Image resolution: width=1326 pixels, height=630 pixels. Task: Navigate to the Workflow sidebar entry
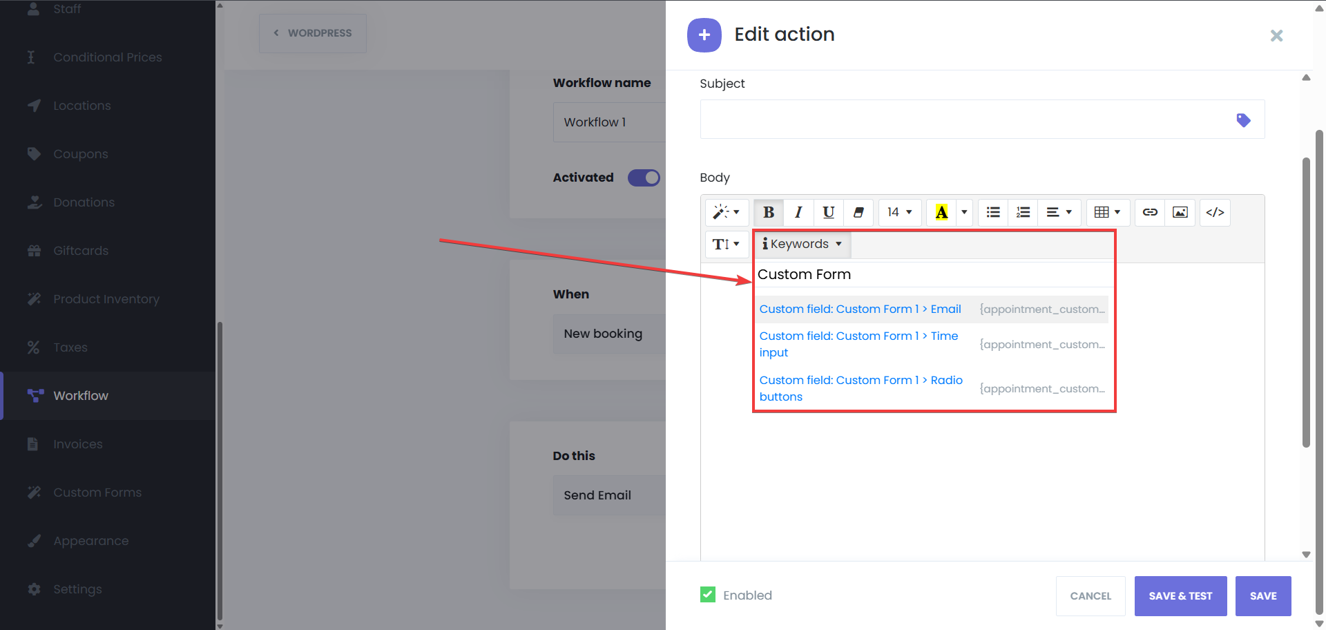[81, 395]
